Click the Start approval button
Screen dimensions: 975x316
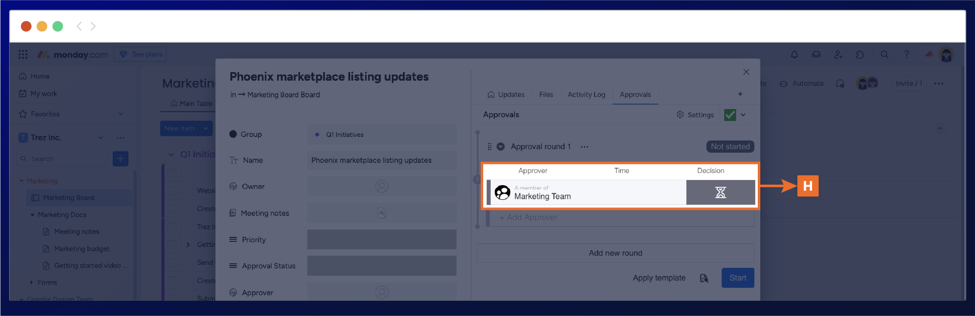(737, 278)
